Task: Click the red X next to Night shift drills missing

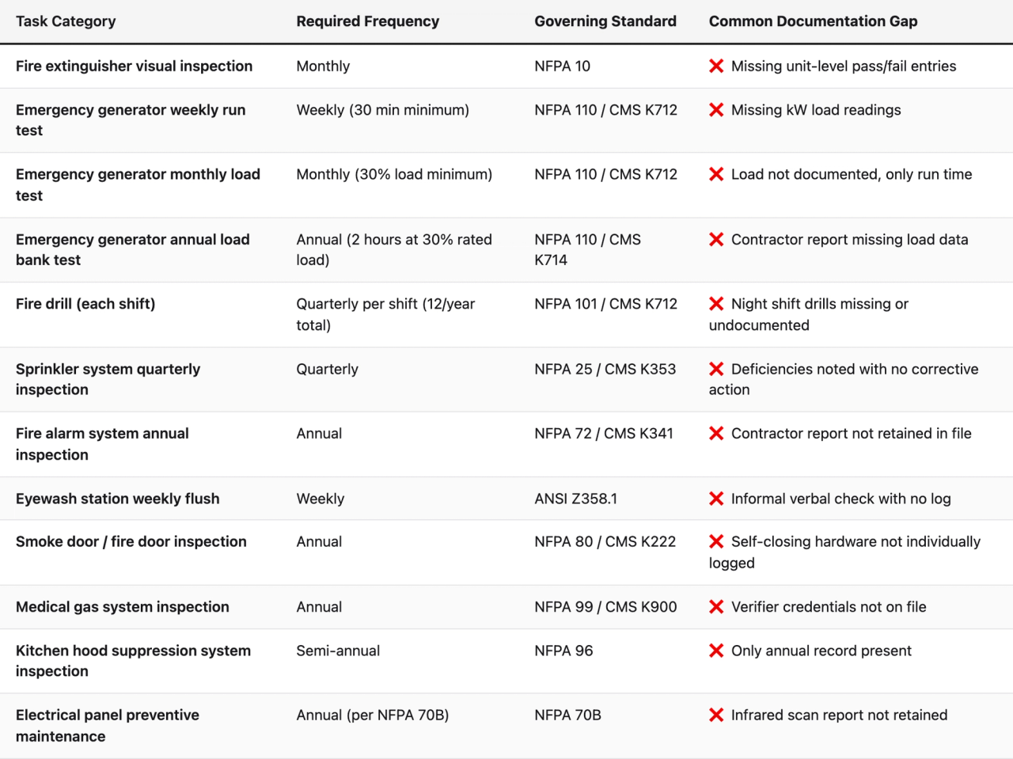Action: pos(716,304)
